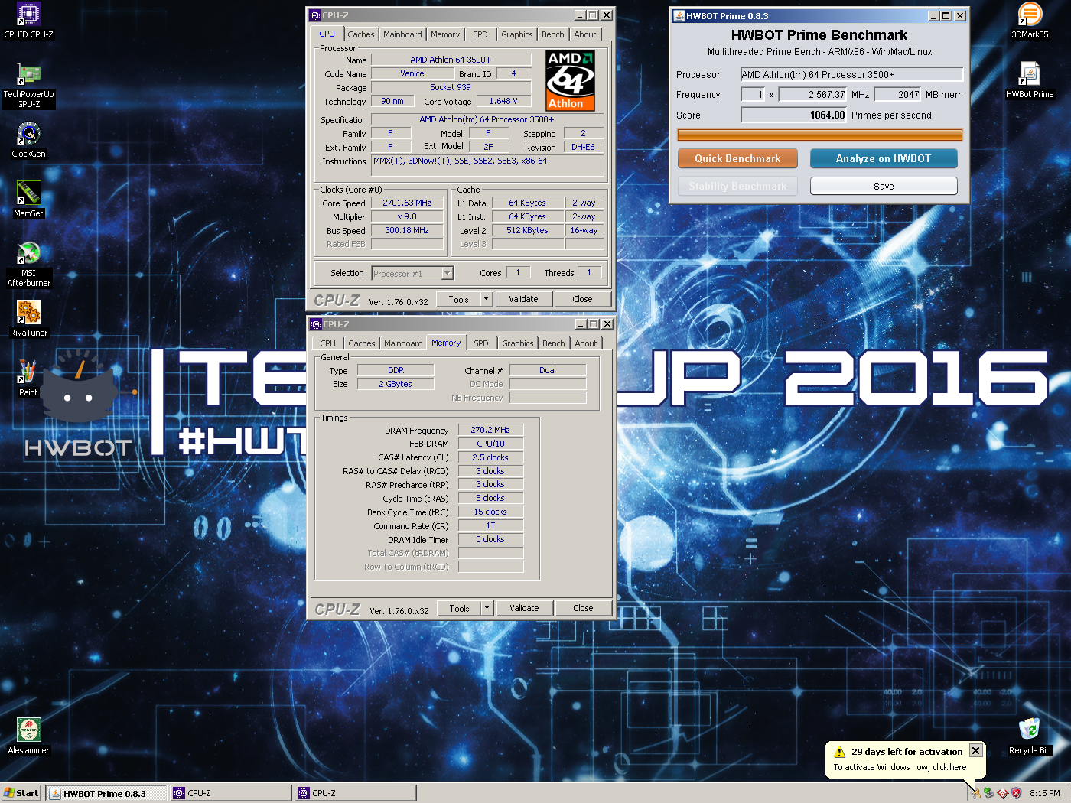Image resolution: width=1071 pixels, height=803 pixels.
Task: Expand Tools dropdown arrow in Memory CPU-Z window
Action: [487, 608]
